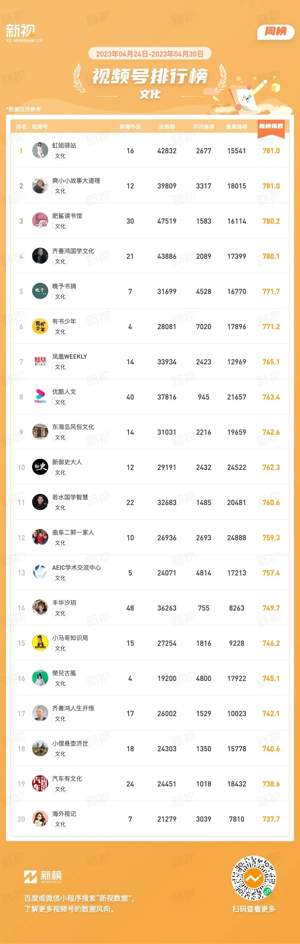300x944 pixels.
Task: Open the 优酷人文 YOUKU logo icon
Action: click(x=40, y=397)
